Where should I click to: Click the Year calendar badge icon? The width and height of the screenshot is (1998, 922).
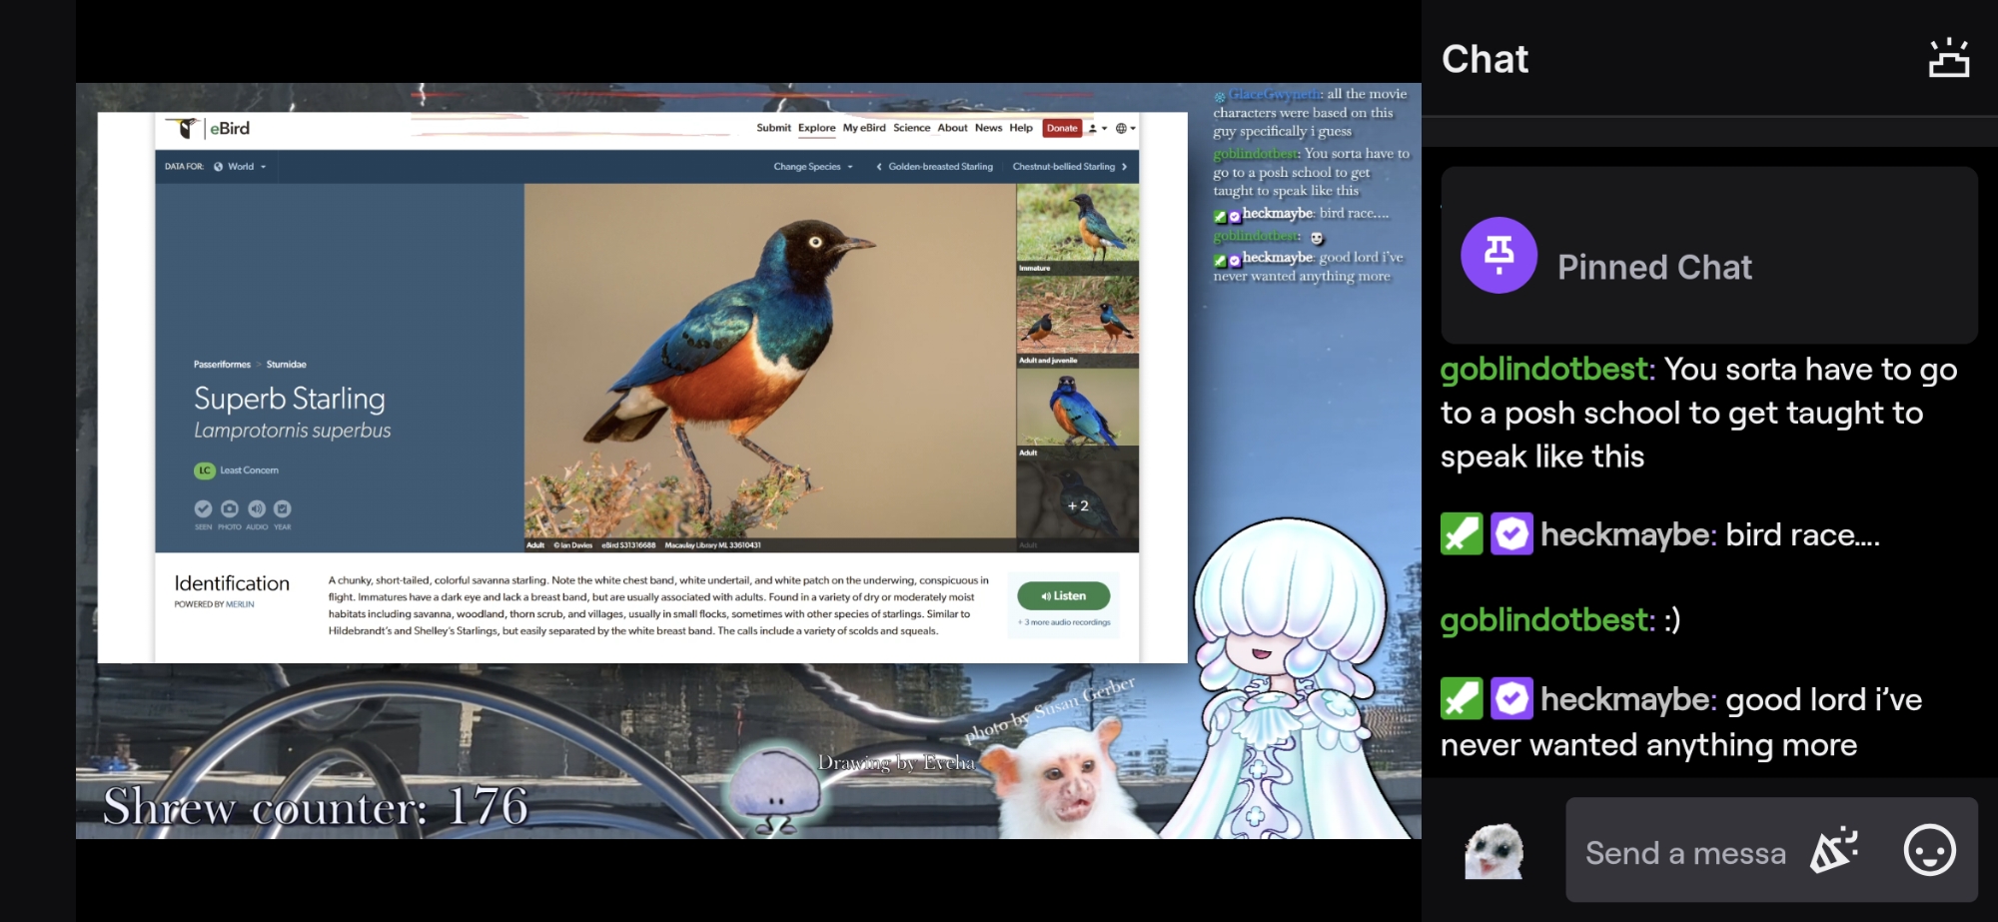pyautogui.click(x=283, y=508)
